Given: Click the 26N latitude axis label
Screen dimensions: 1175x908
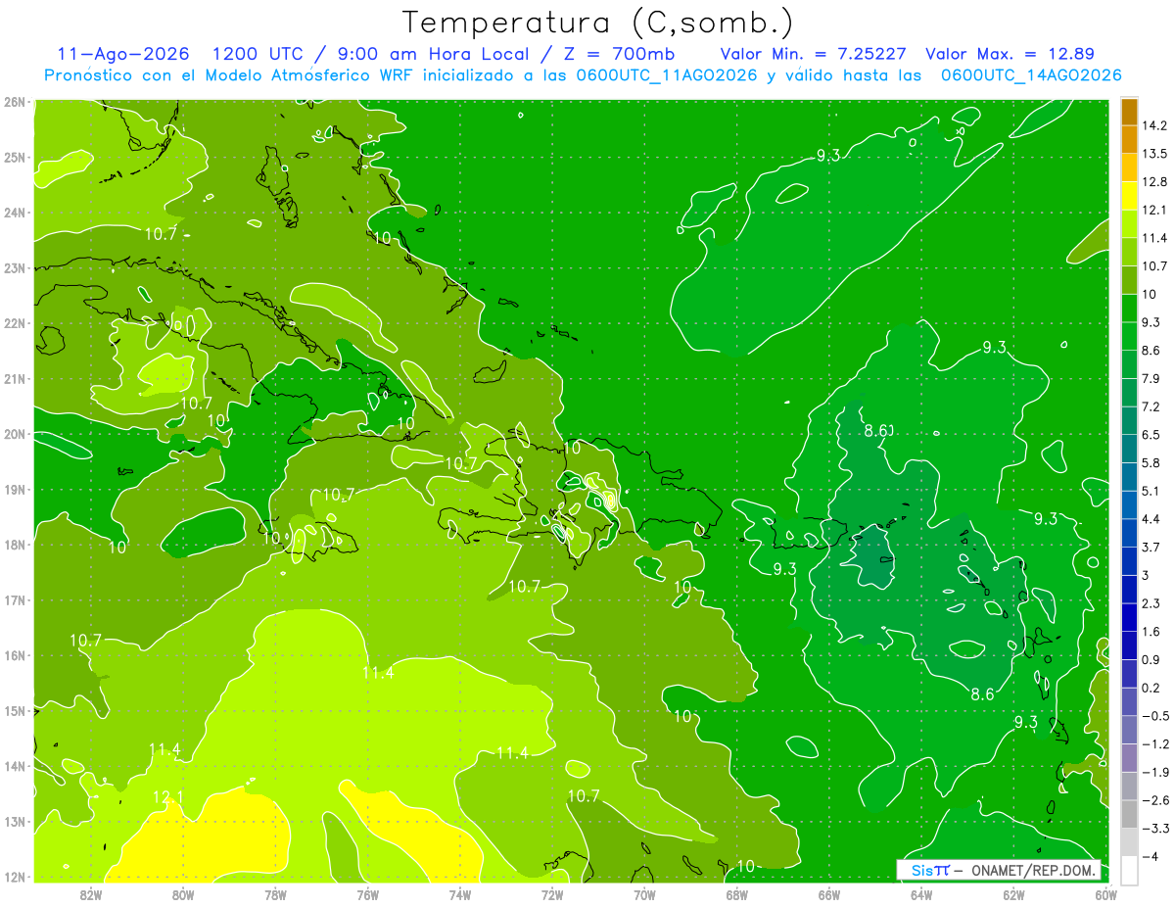Looking at the screenshot, I should (x=15, y=102).
